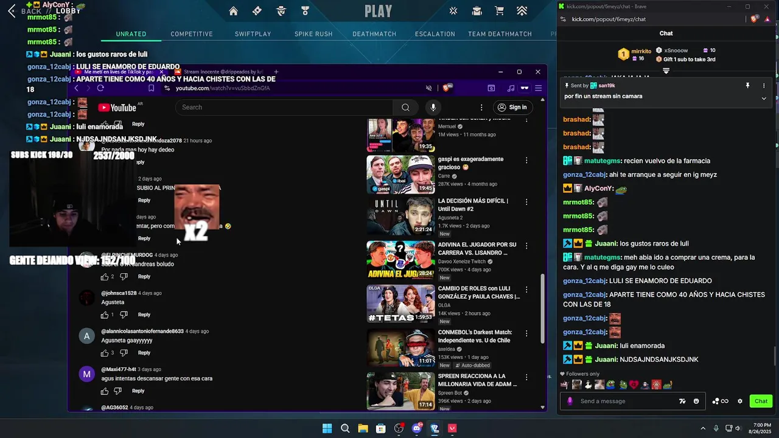Bookmark the YouTube page
Viewport: 779px width, 438px height.
[x=151, y=88]
